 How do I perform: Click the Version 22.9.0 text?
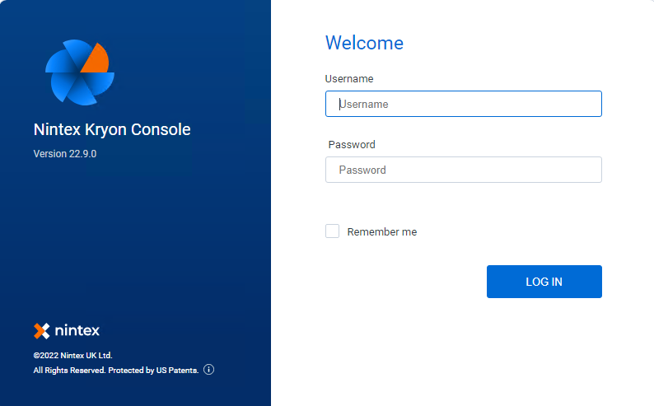point(65,154)
